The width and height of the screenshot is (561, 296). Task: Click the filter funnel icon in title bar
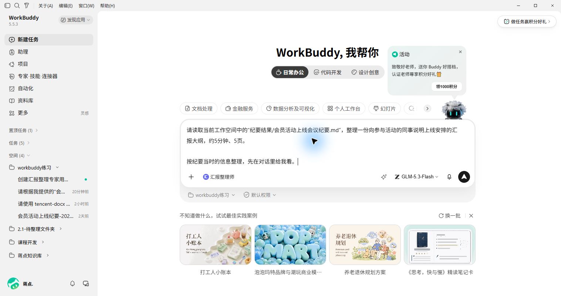27,6
